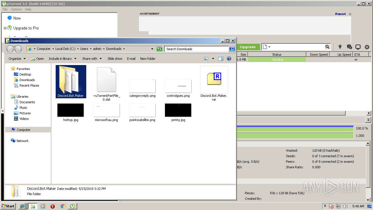Click the uTorrent taskbar button
373x210 pixels.
tap(72, 206)
